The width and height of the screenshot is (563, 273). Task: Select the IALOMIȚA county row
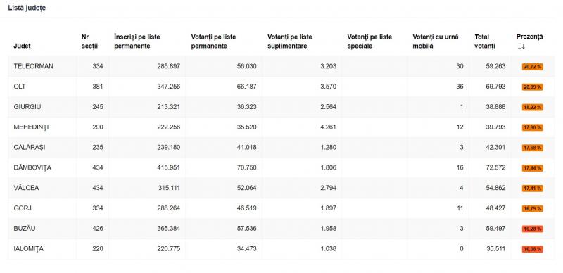coord(281,249)
